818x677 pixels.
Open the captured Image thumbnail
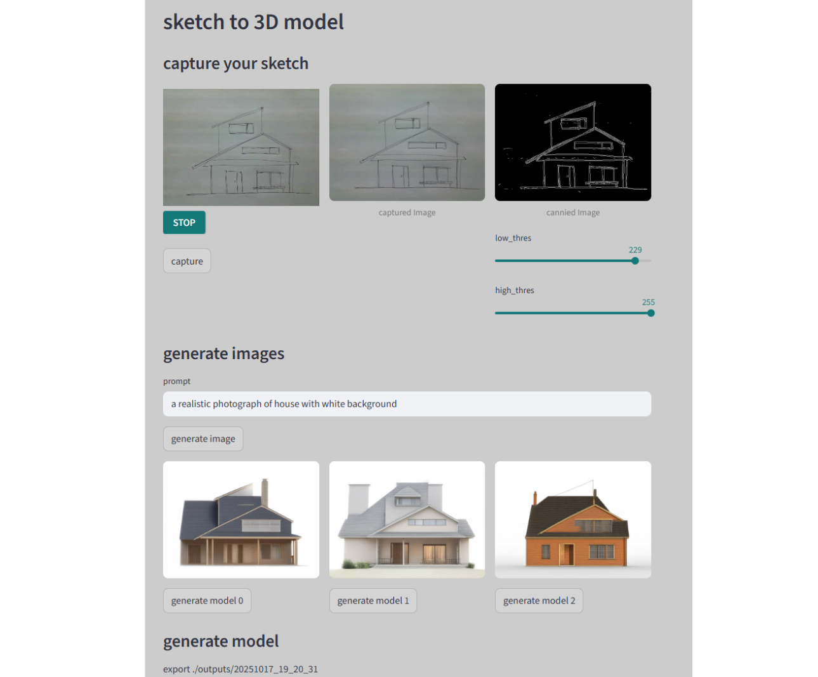click(x=407, y=142)
